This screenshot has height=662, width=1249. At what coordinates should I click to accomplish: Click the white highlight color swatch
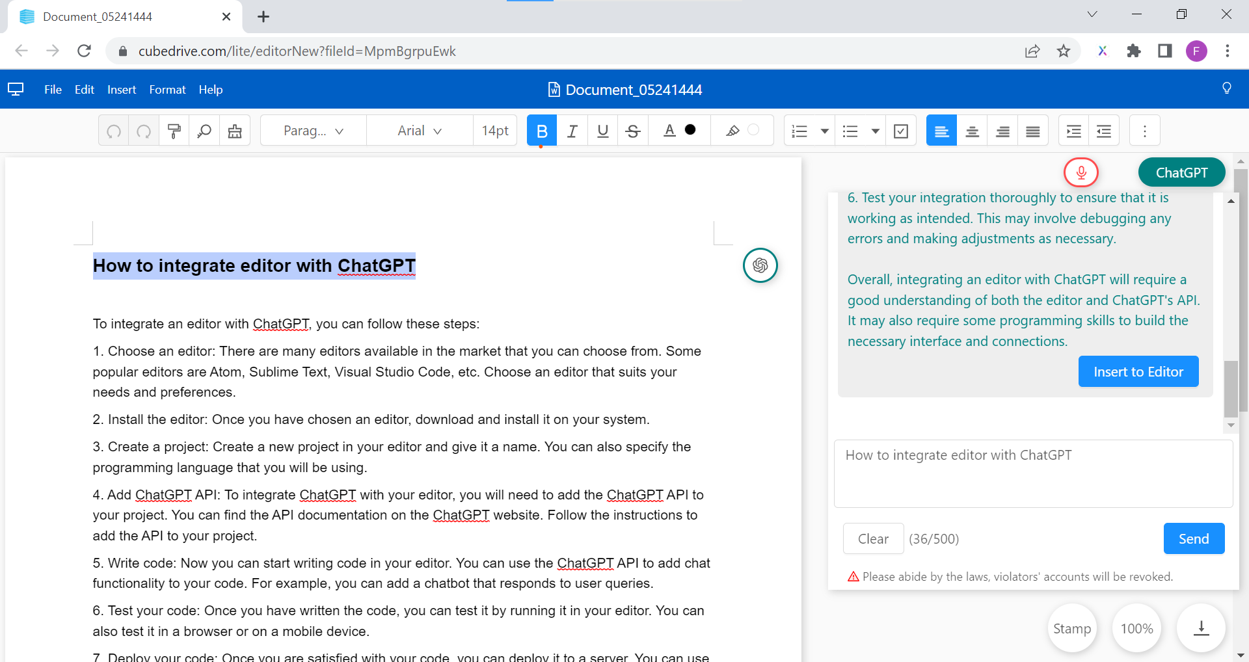tap(753, 129)
